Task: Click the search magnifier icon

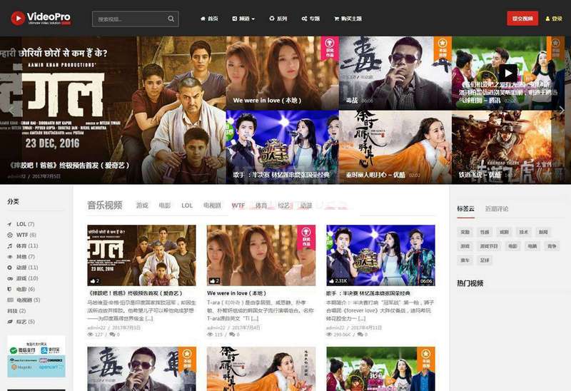Action: click(x=171, y=19)
